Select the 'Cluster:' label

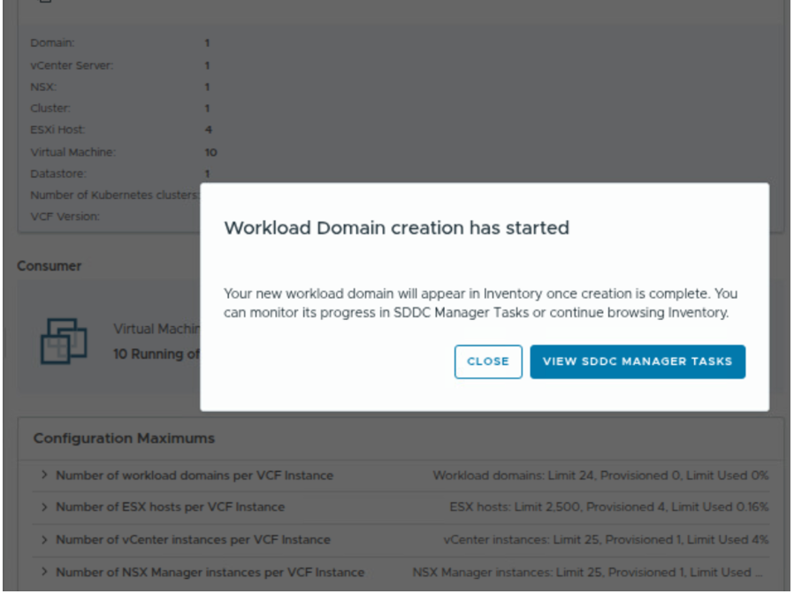pos(50,109)
